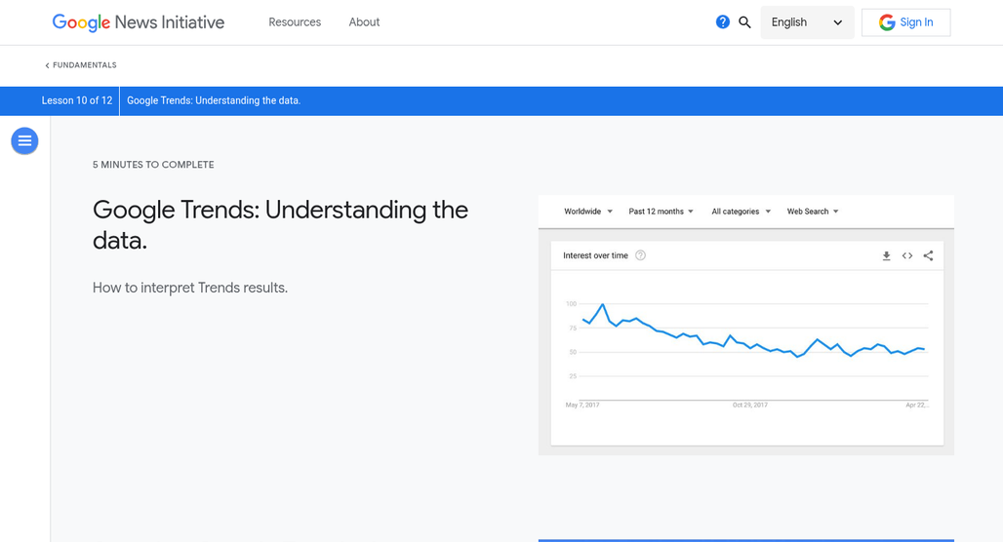Image resolution: width=1003 pixels, height=542 pixels.
Task: Click the peak point on trend line
Action: pyautogui.click(x=603, y=305)
